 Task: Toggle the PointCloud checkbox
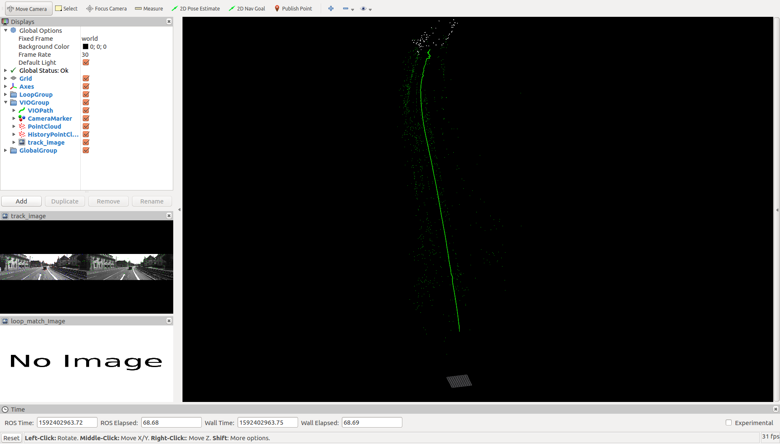coord(86,126)
